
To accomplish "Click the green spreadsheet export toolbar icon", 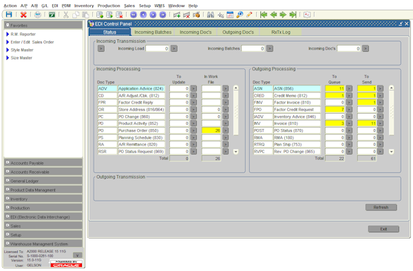I will pos(52,14).
